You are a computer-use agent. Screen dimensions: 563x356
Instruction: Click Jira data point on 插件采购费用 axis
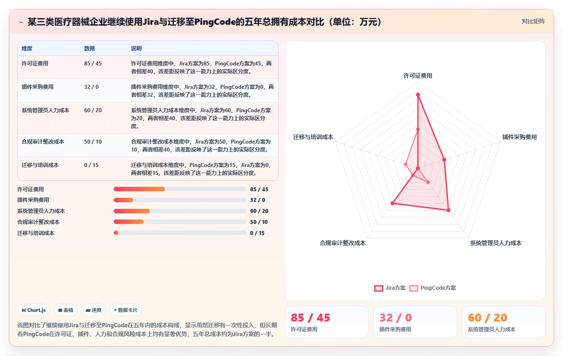click(x=444, y=159)
